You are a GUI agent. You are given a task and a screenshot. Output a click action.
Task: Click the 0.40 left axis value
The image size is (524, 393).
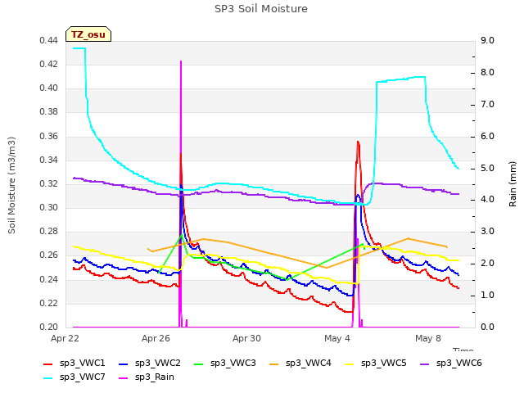[49, 88]
